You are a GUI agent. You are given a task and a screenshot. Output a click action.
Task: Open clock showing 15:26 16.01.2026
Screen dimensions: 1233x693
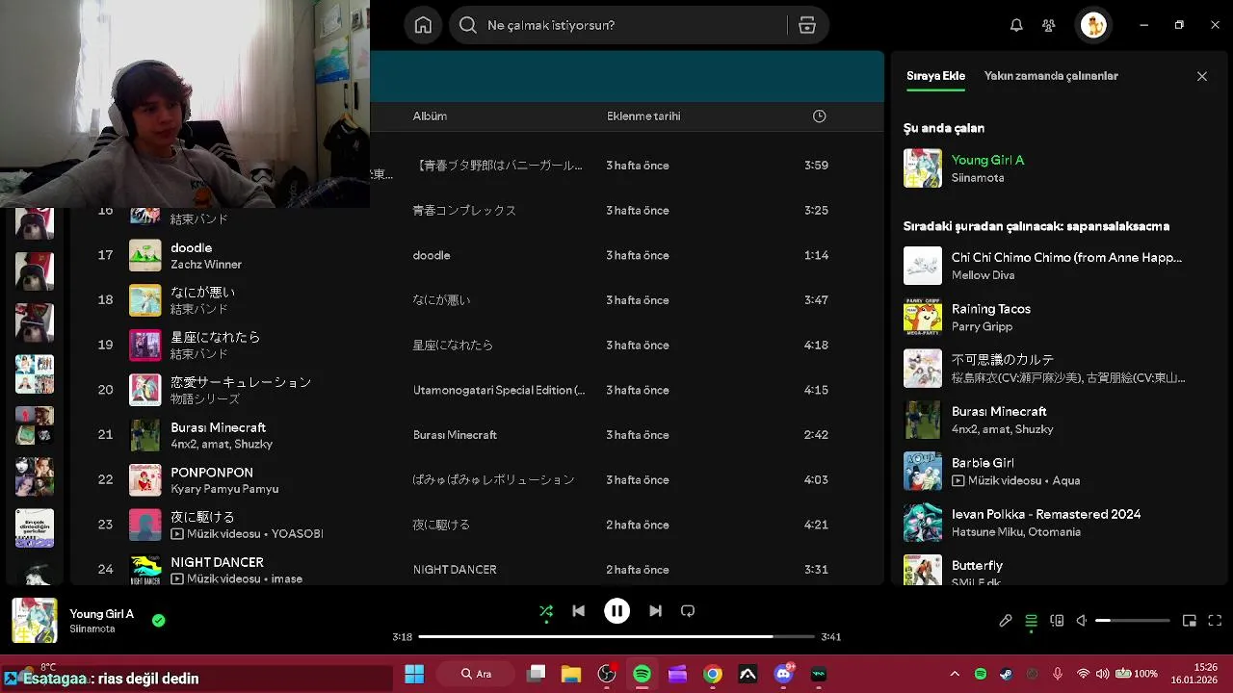[x=1194, y=674]
